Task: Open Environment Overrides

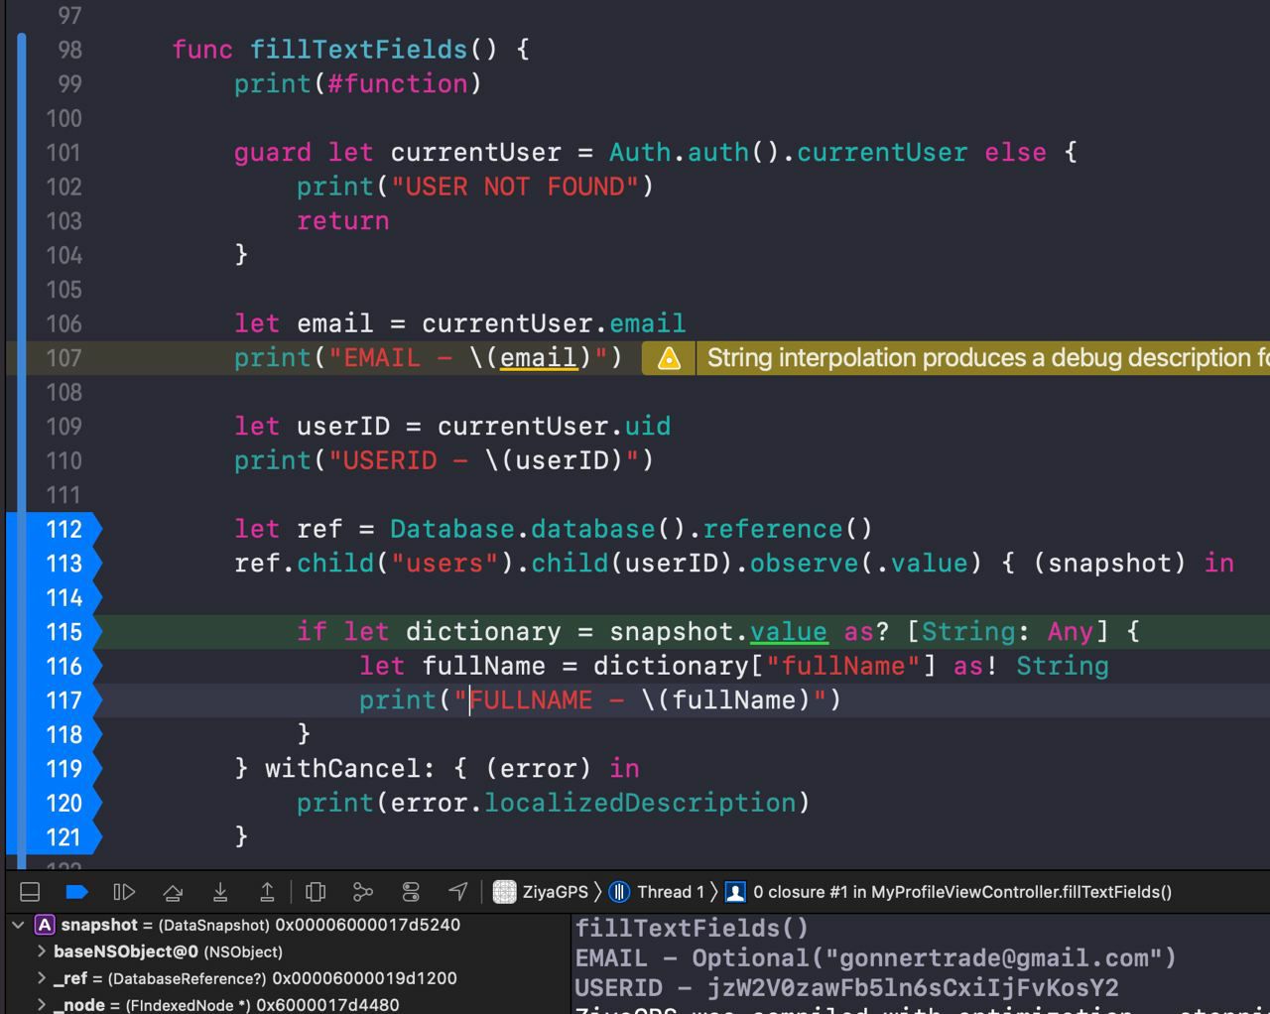Action: click(411, 892)
